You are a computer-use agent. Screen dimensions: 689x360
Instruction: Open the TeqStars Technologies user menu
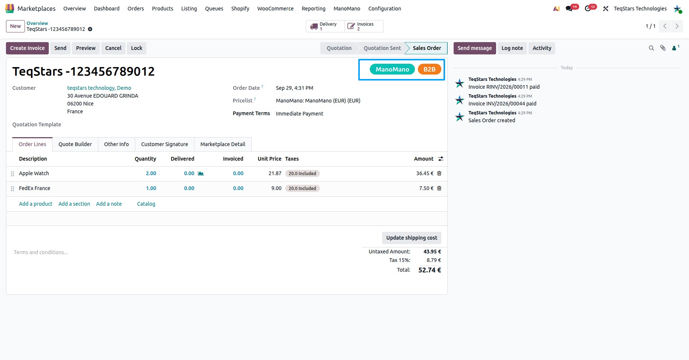(640, 9)
